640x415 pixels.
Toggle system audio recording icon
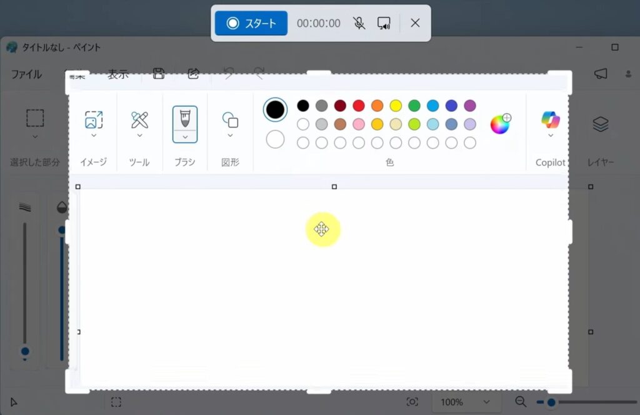coord(384,23)
